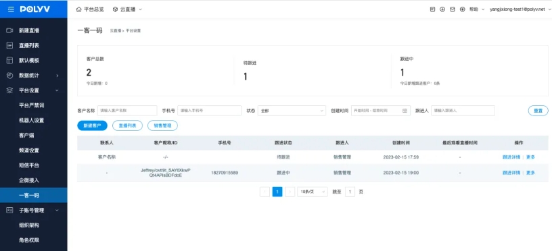Open the 状态 全部 dropdown
The height and width of the screenshot is (251, 552).
point(292,111)
